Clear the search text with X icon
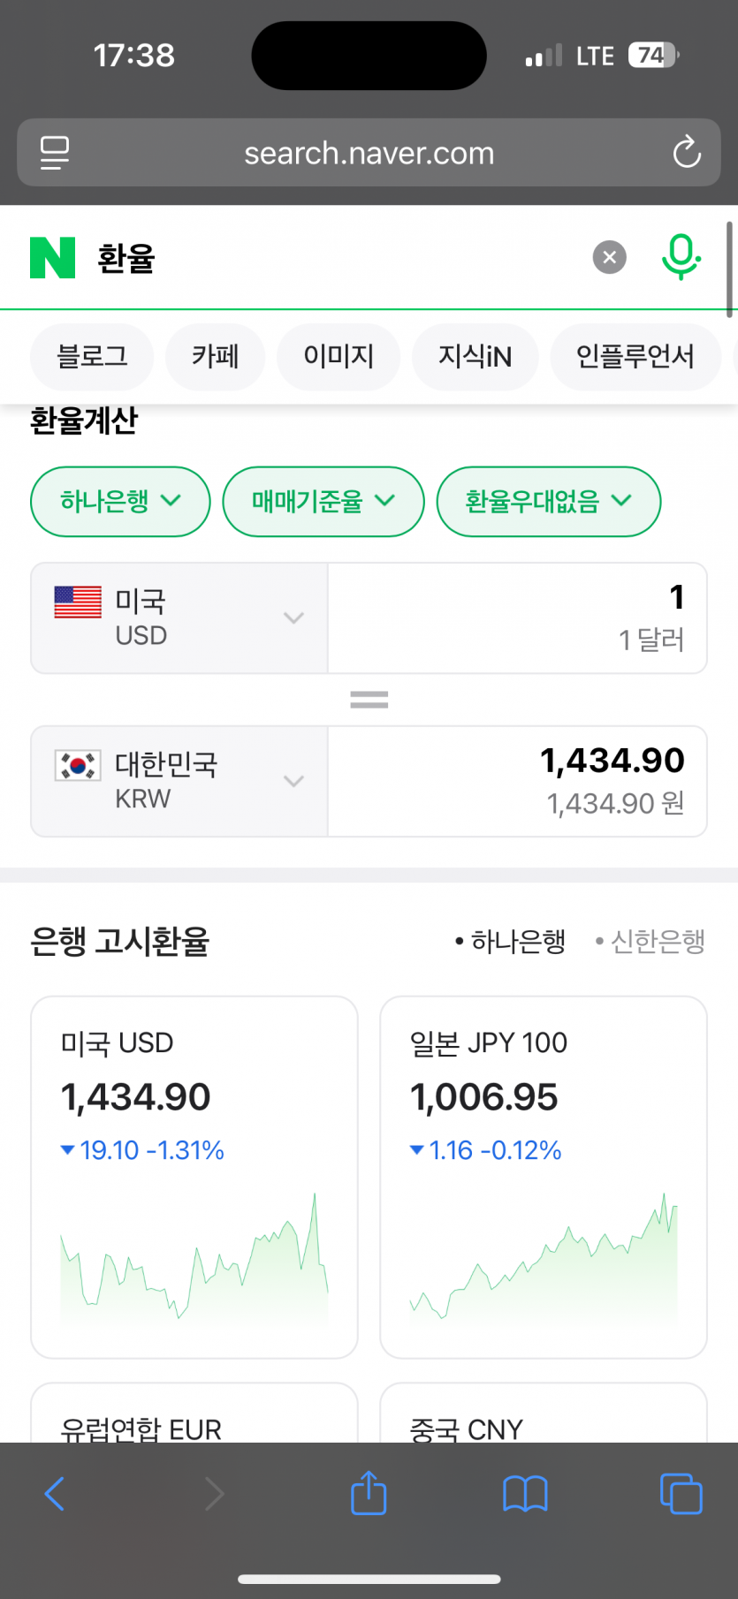 (x=609, y=258)
